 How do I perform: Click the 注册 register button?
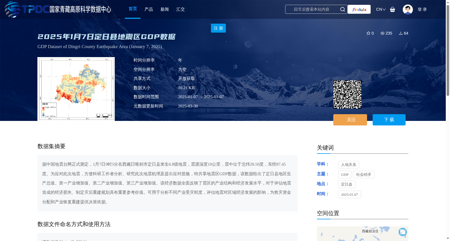[x=218, y=28]
